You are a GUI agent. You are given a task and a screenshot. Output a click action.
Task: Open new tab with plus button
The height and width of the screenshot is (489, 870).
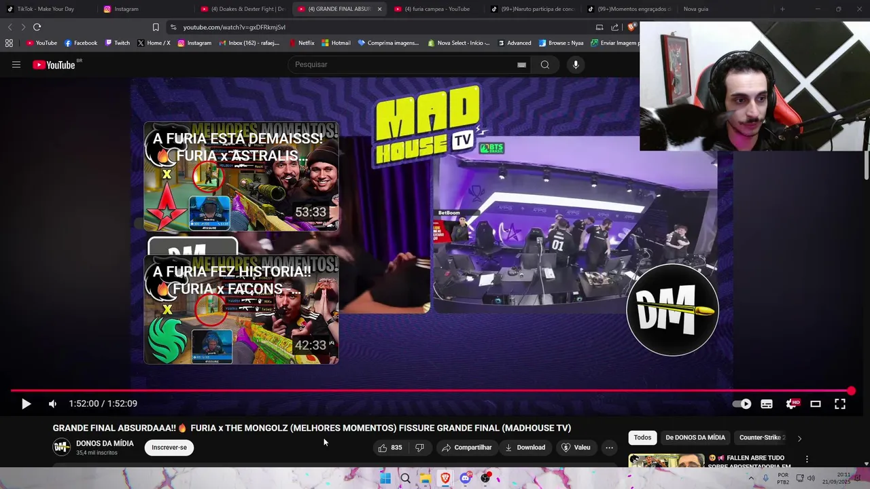click(x=782, y=9)
